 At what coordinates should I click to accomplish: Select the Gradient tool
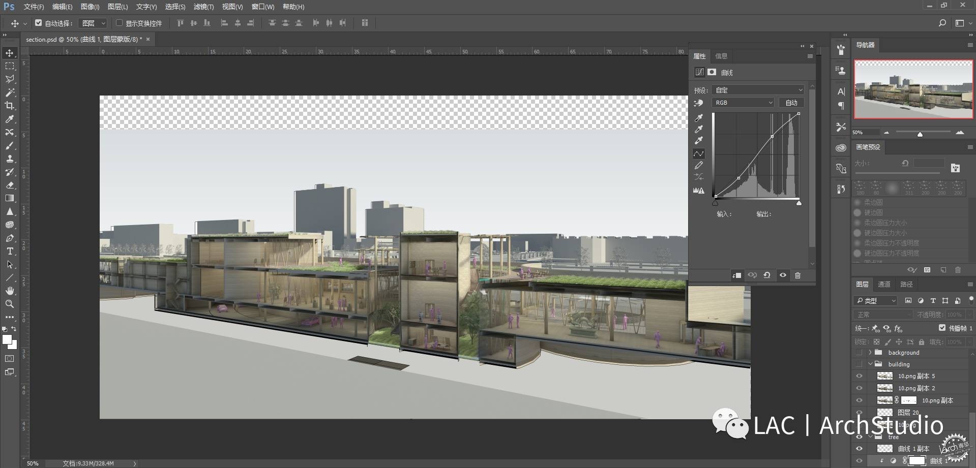(x=10, y=198)
